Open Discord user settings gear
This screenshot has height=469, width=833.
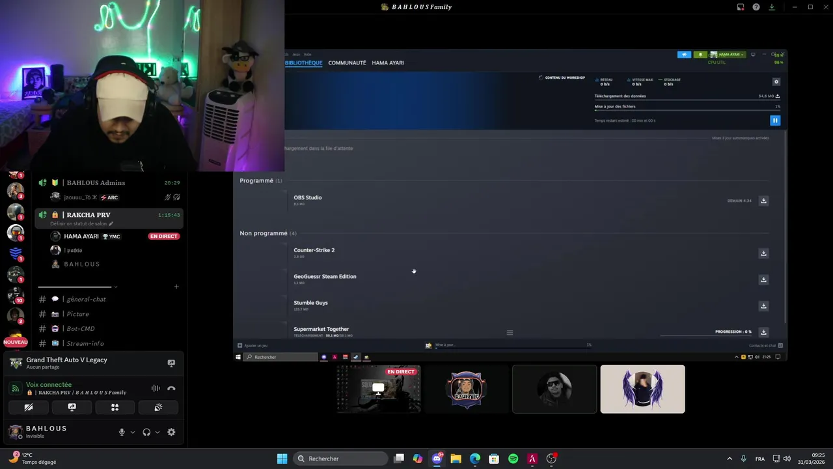click(171, 433)
